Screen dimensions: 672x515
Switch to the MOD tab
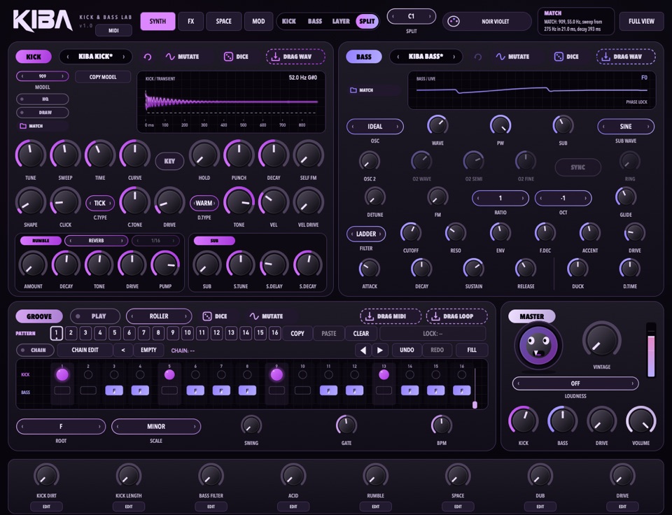tap(258, 22)
